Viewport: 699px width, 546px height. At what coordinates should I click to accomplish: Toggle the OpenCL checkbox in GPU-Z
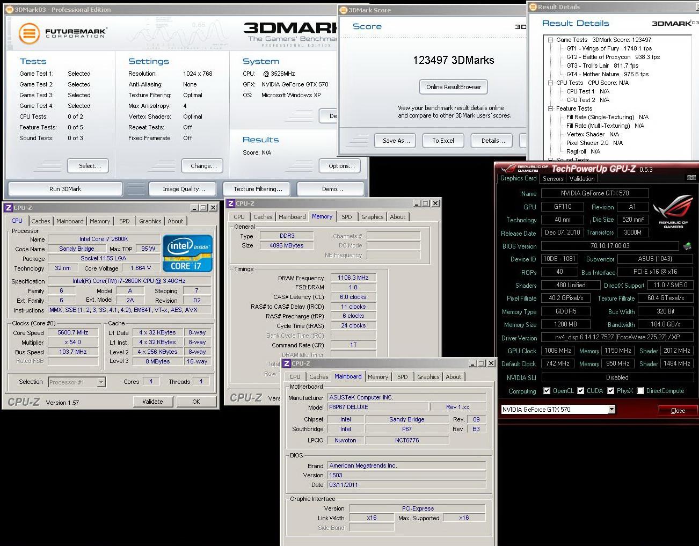[x=547, y=391]
